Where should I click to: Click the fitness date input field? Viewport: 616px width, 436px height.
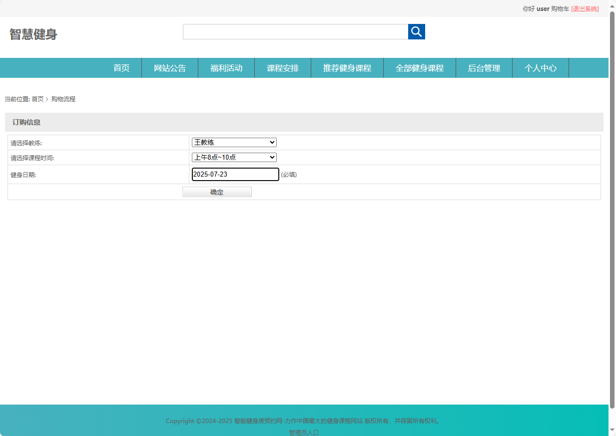click(235, 175)
